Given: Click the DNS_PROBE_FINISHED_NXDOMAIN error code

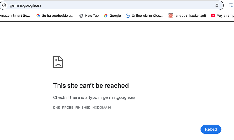Looking at the screenshot, I should point(82,108).
